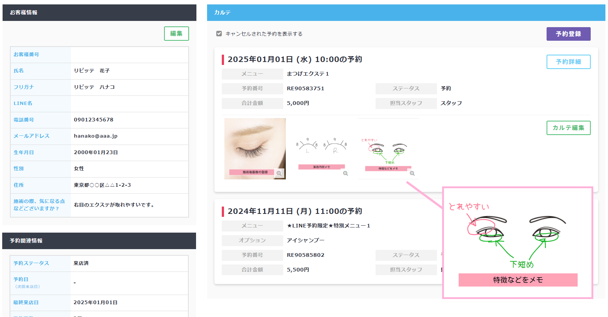Screen dimensions: 608x317
Task: Click reservation number RE90583751
Action: (x=305, y=88)
